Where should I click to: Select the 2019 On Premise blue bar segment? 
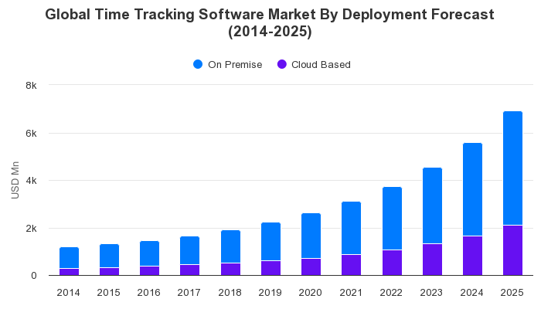click(270, 241)
